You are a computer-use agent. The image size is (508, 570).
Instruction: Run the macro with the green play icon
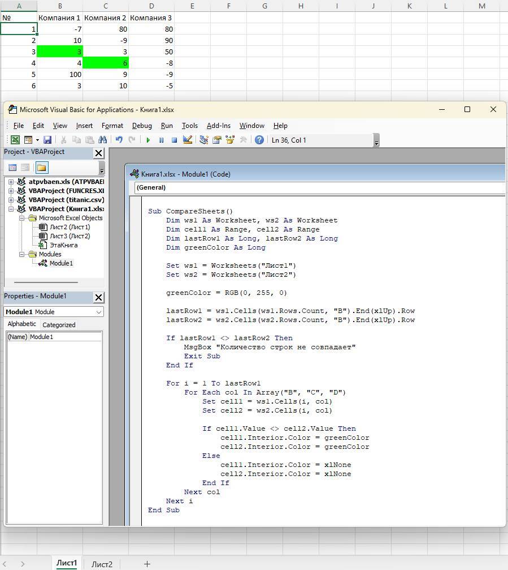(x=148, y=140)
